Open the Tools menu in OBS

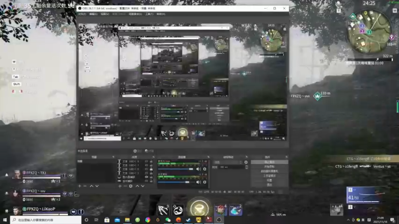point(149,14)
